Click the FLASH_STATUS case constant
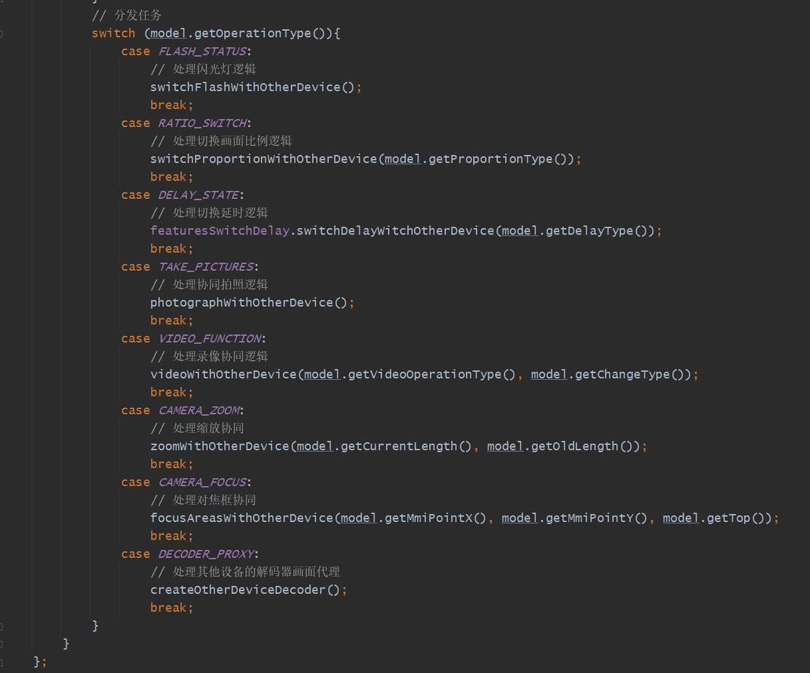Screen dimensions: 810x673 point(202,51)
